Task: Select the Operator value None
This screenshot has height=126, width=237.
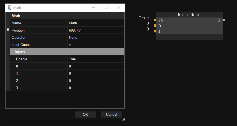Action: click(x=96, y=37)
